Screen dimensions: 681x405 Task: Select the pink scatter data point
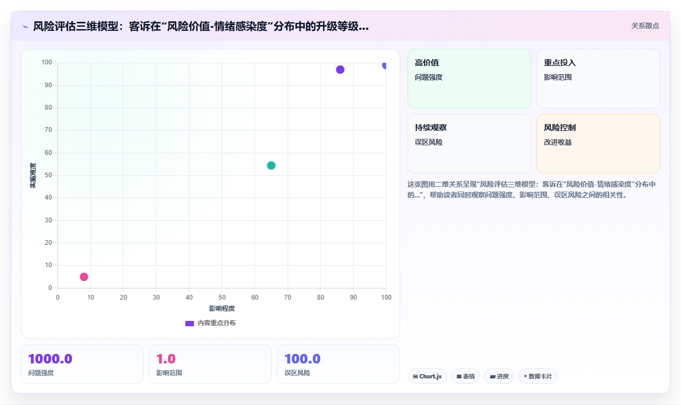(x=84, y=277)
